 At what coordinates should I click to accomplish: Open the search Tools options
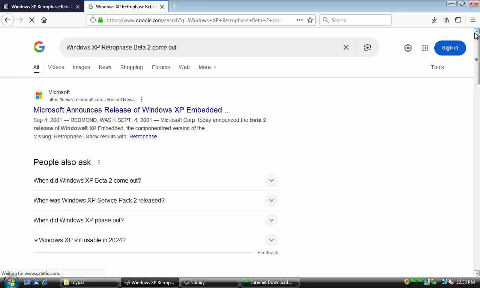437,67
